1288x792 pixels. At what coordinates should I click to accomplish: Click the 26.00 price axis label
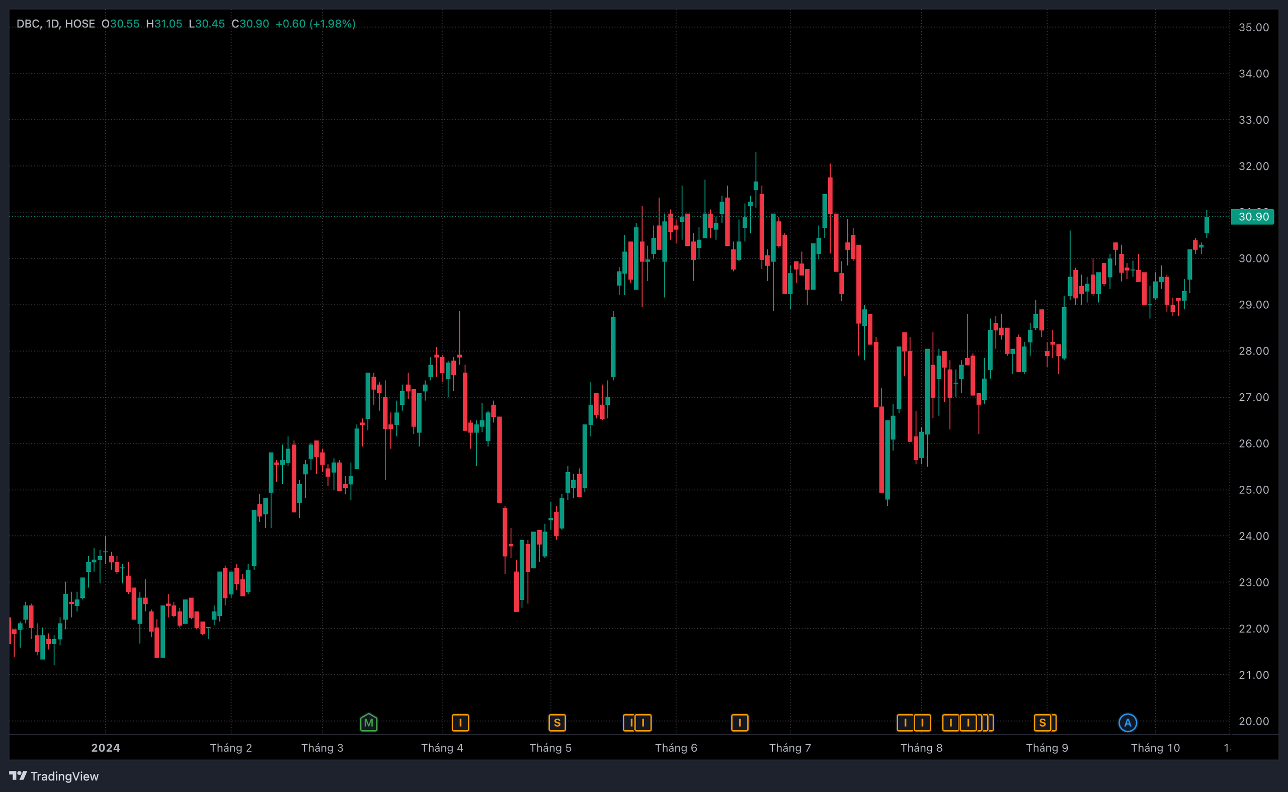coord(1253,444)
